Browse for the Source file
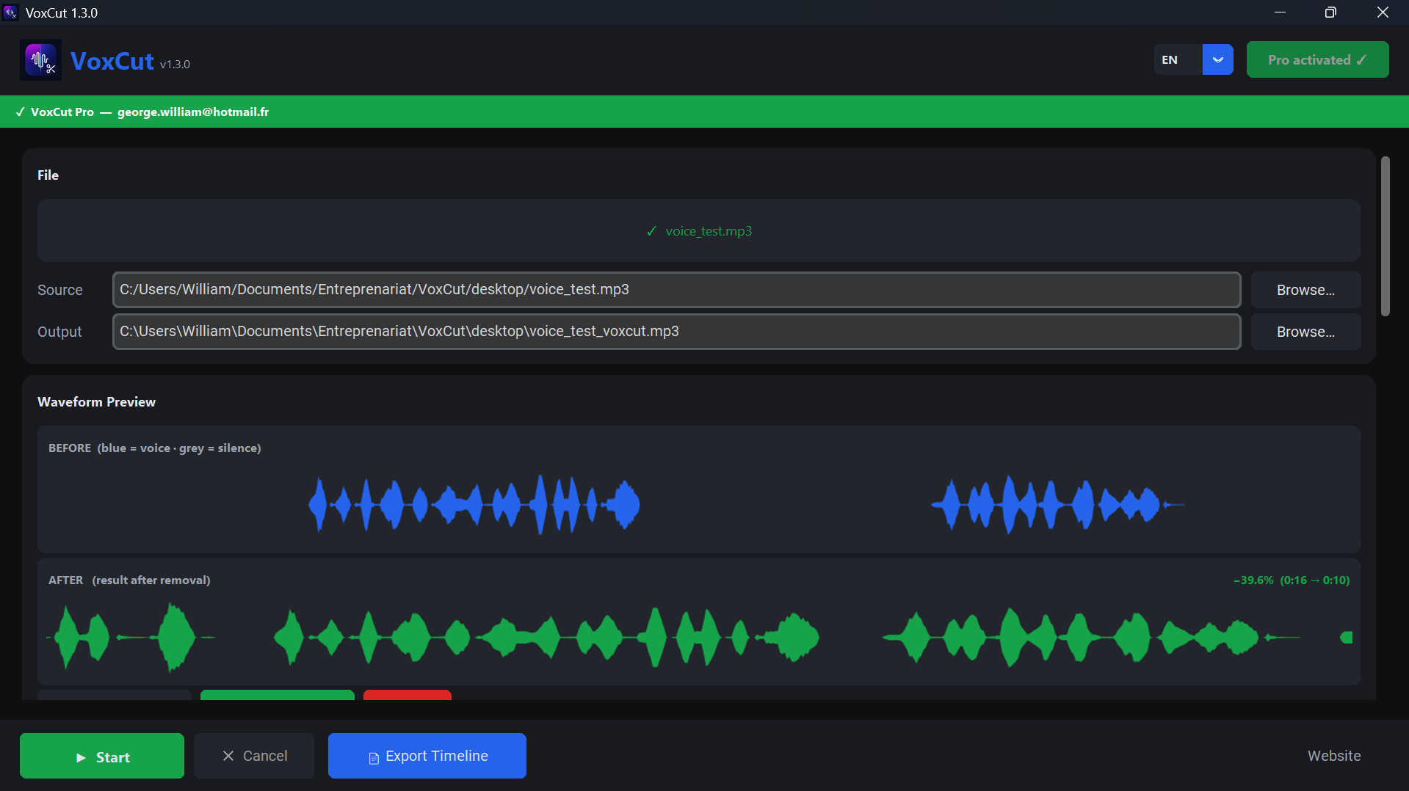Screen dimensions: 1409x791 (1305, 290)
